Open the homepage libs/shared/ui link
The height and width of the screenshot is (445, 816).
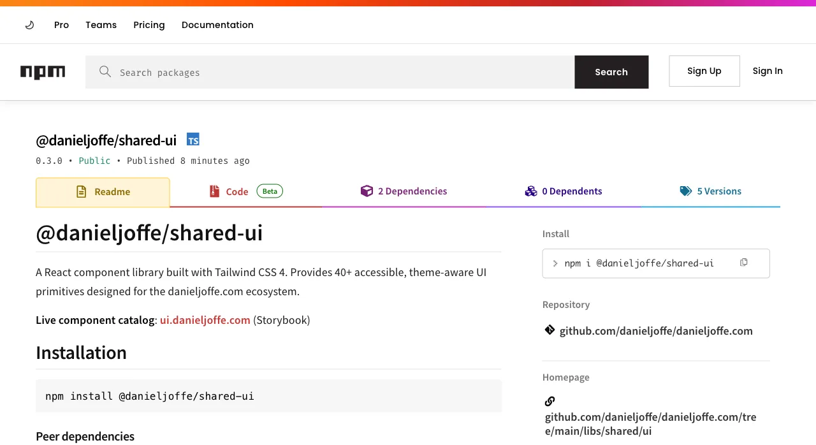click(650, 424)
